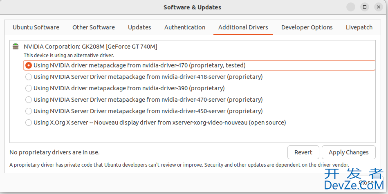Viewport: 388px width, 194px height.
Task: Open the Authentication tab
Action: click(185, 27)
